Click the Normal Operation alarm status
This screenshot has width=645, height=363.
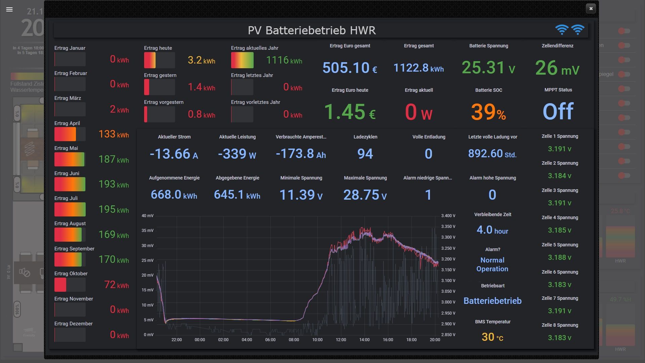(x=492, y=265)
